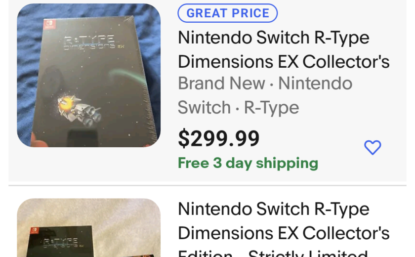
Task: Click 'Nintendo Switch R-Type' line of second listing
Action: 273,209
